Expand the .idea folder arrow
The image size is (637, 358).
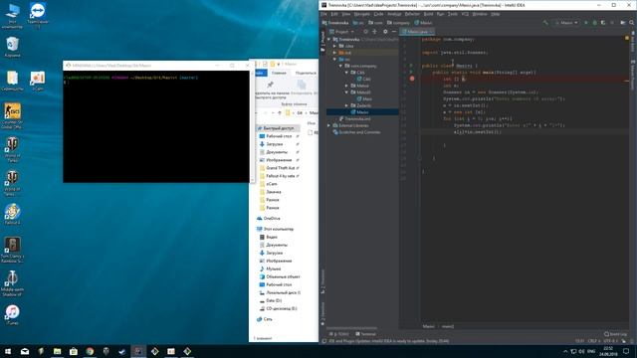coord(334,46)
